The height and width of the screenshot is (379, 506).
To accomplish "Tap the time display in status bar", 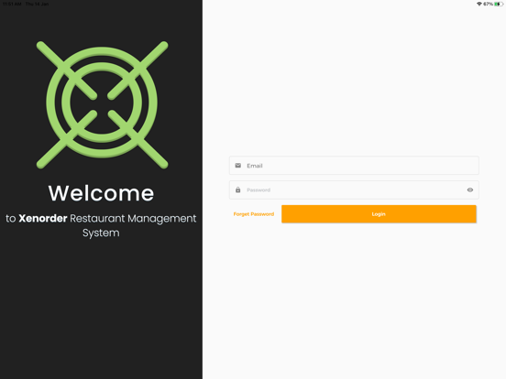I will click(x=12, y=4).
